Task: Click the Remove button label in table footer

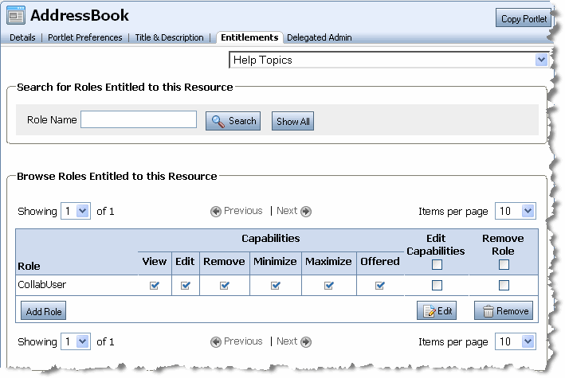Action: click(x=512, y=311)
